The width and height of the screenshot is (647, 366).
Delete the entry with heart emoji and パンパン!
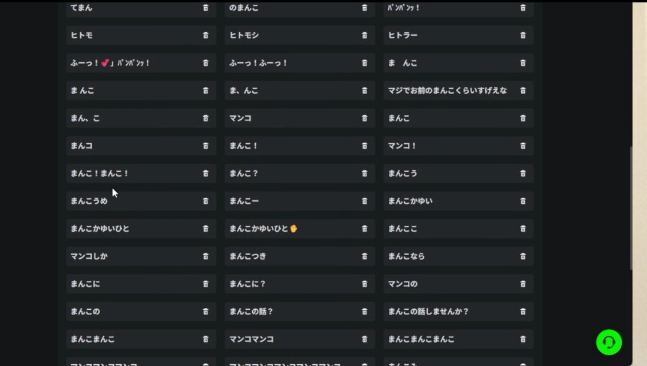(205, 63)
